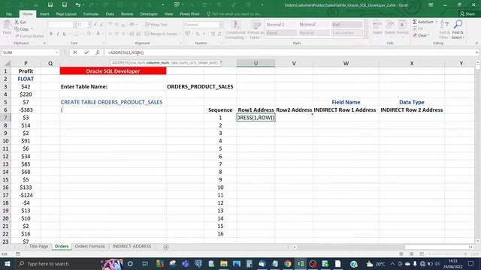Switch to the Data ribbon tab

(110, 14)
